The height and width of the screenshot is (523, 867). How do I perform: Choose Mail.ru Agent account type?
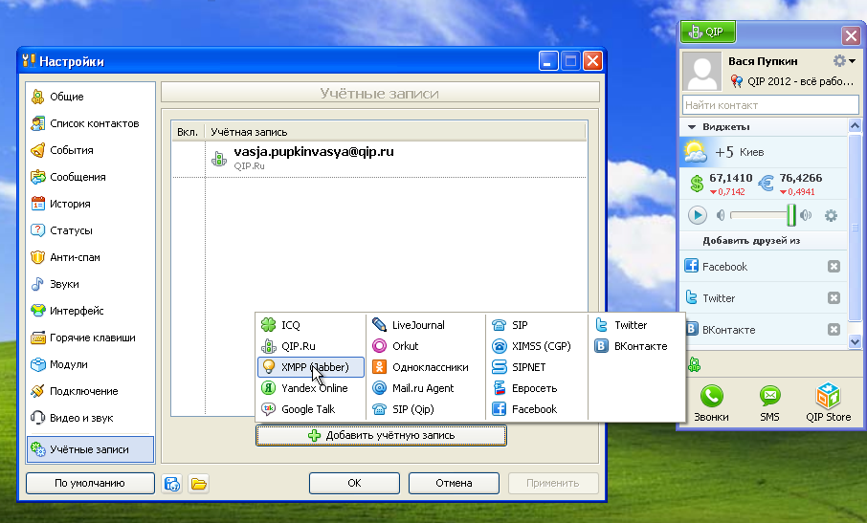(x=426, y=388)
